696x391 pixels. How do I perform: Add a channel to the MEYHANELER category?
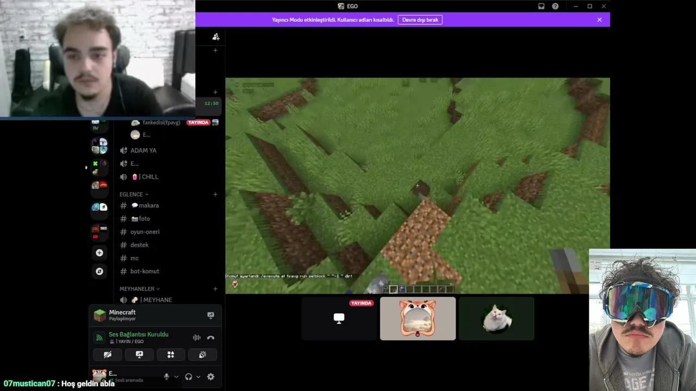coord(215,289)
